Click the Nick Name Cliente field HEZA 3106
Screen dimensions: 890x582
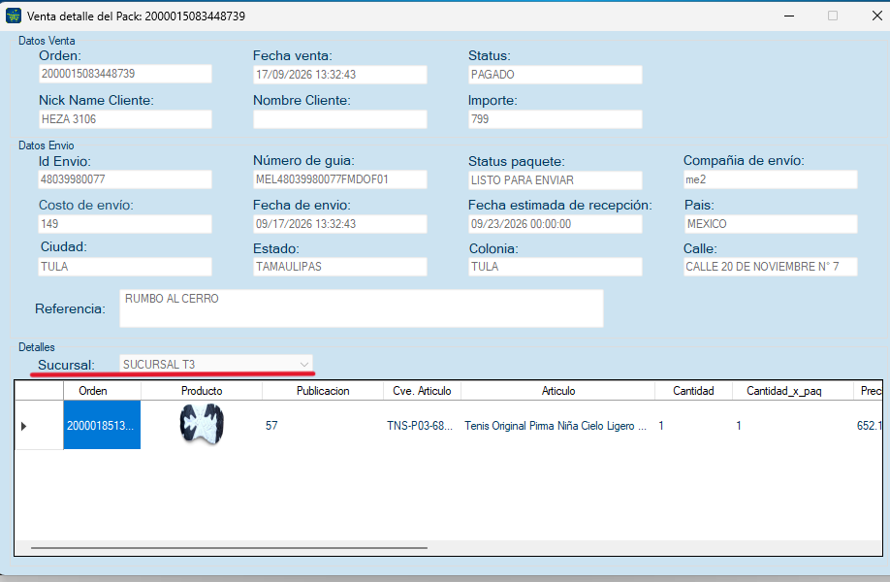point(125,119)
